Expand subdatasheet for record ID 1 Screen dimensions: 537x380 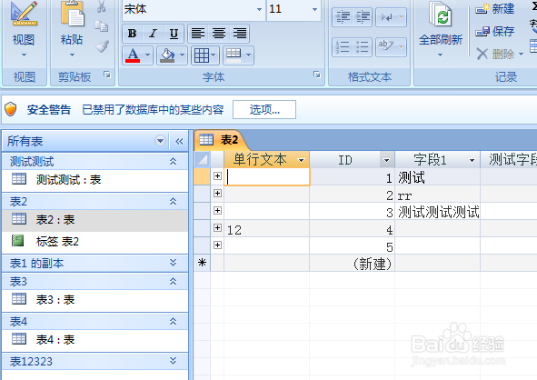click(x=217, y=175)
